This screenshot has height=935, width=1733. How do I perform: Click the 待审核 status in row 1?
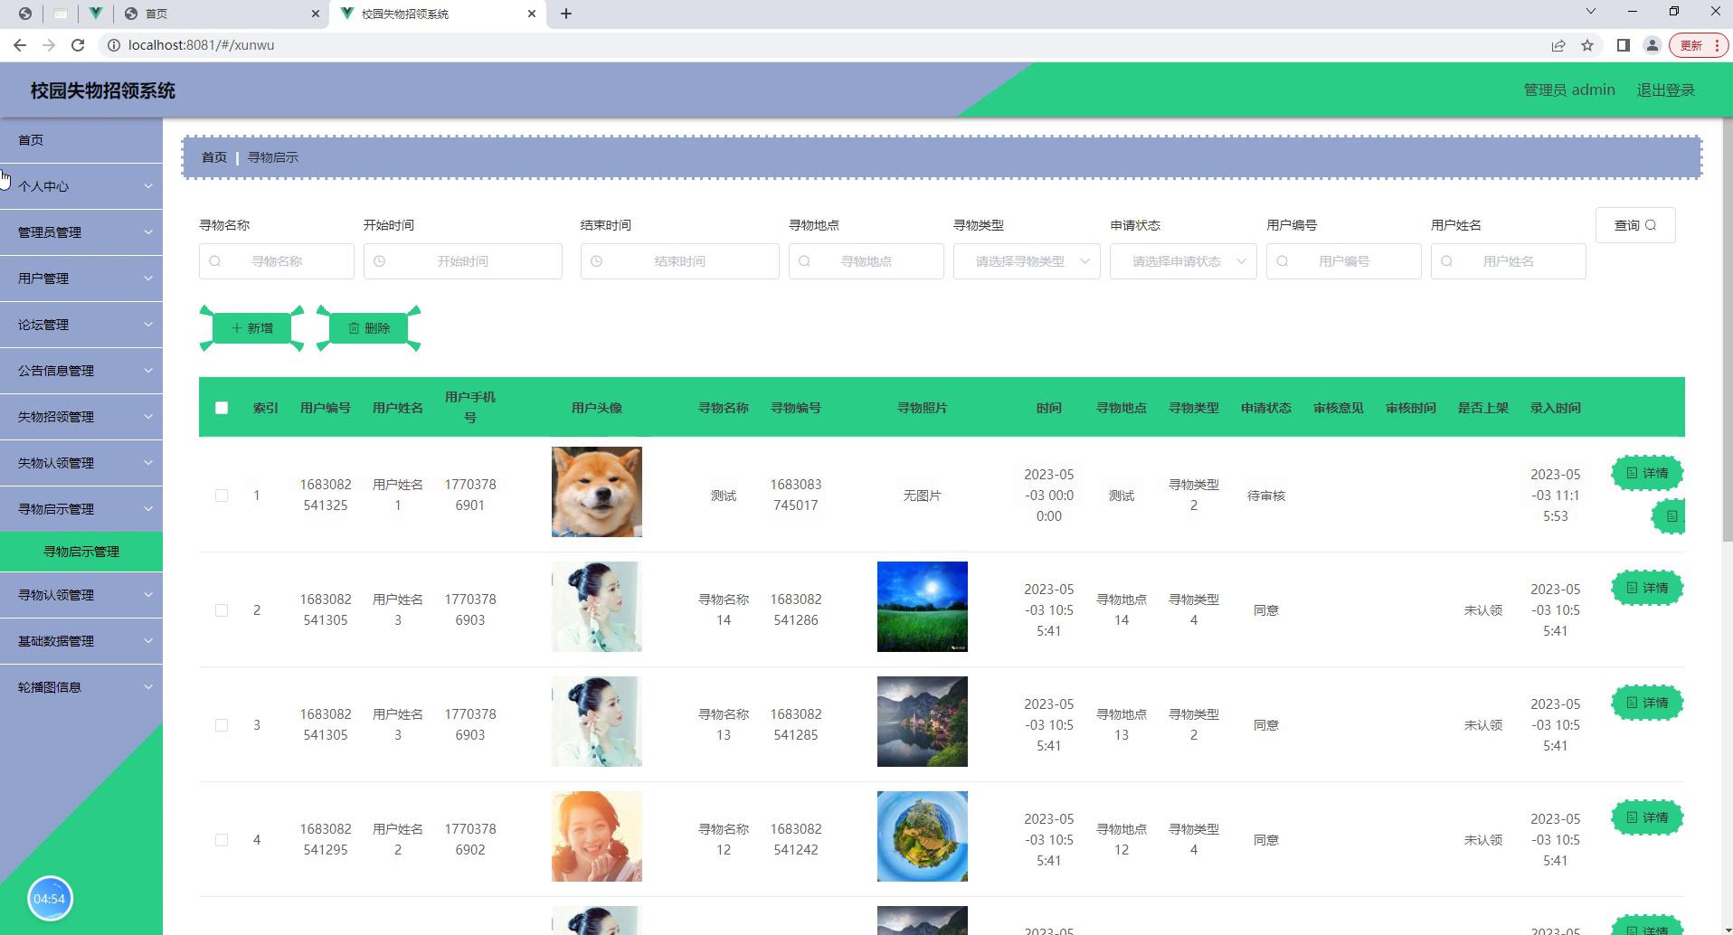[x=1266, y=496]
